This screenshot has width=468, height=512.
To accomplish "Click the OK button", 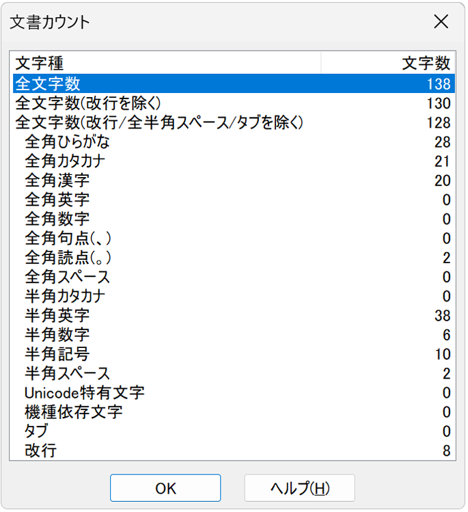I will click(x=165, y=488).
